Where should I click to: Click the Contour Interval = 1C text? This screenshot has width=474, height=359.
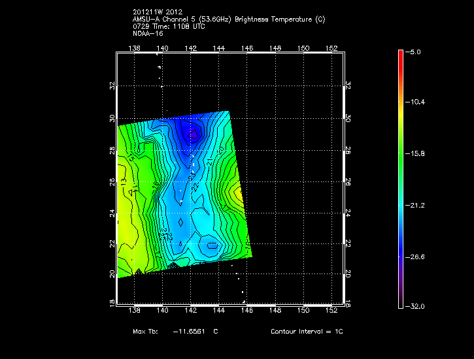306,332
